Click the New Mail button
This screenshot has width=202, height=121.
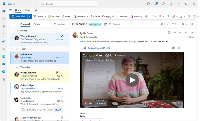click(x=18, y=16)
